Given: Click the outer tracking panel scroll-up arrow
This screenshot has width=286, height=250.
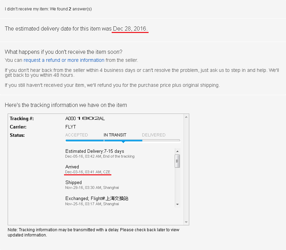Looking at the screenshot, I should [x=186, y=117].
